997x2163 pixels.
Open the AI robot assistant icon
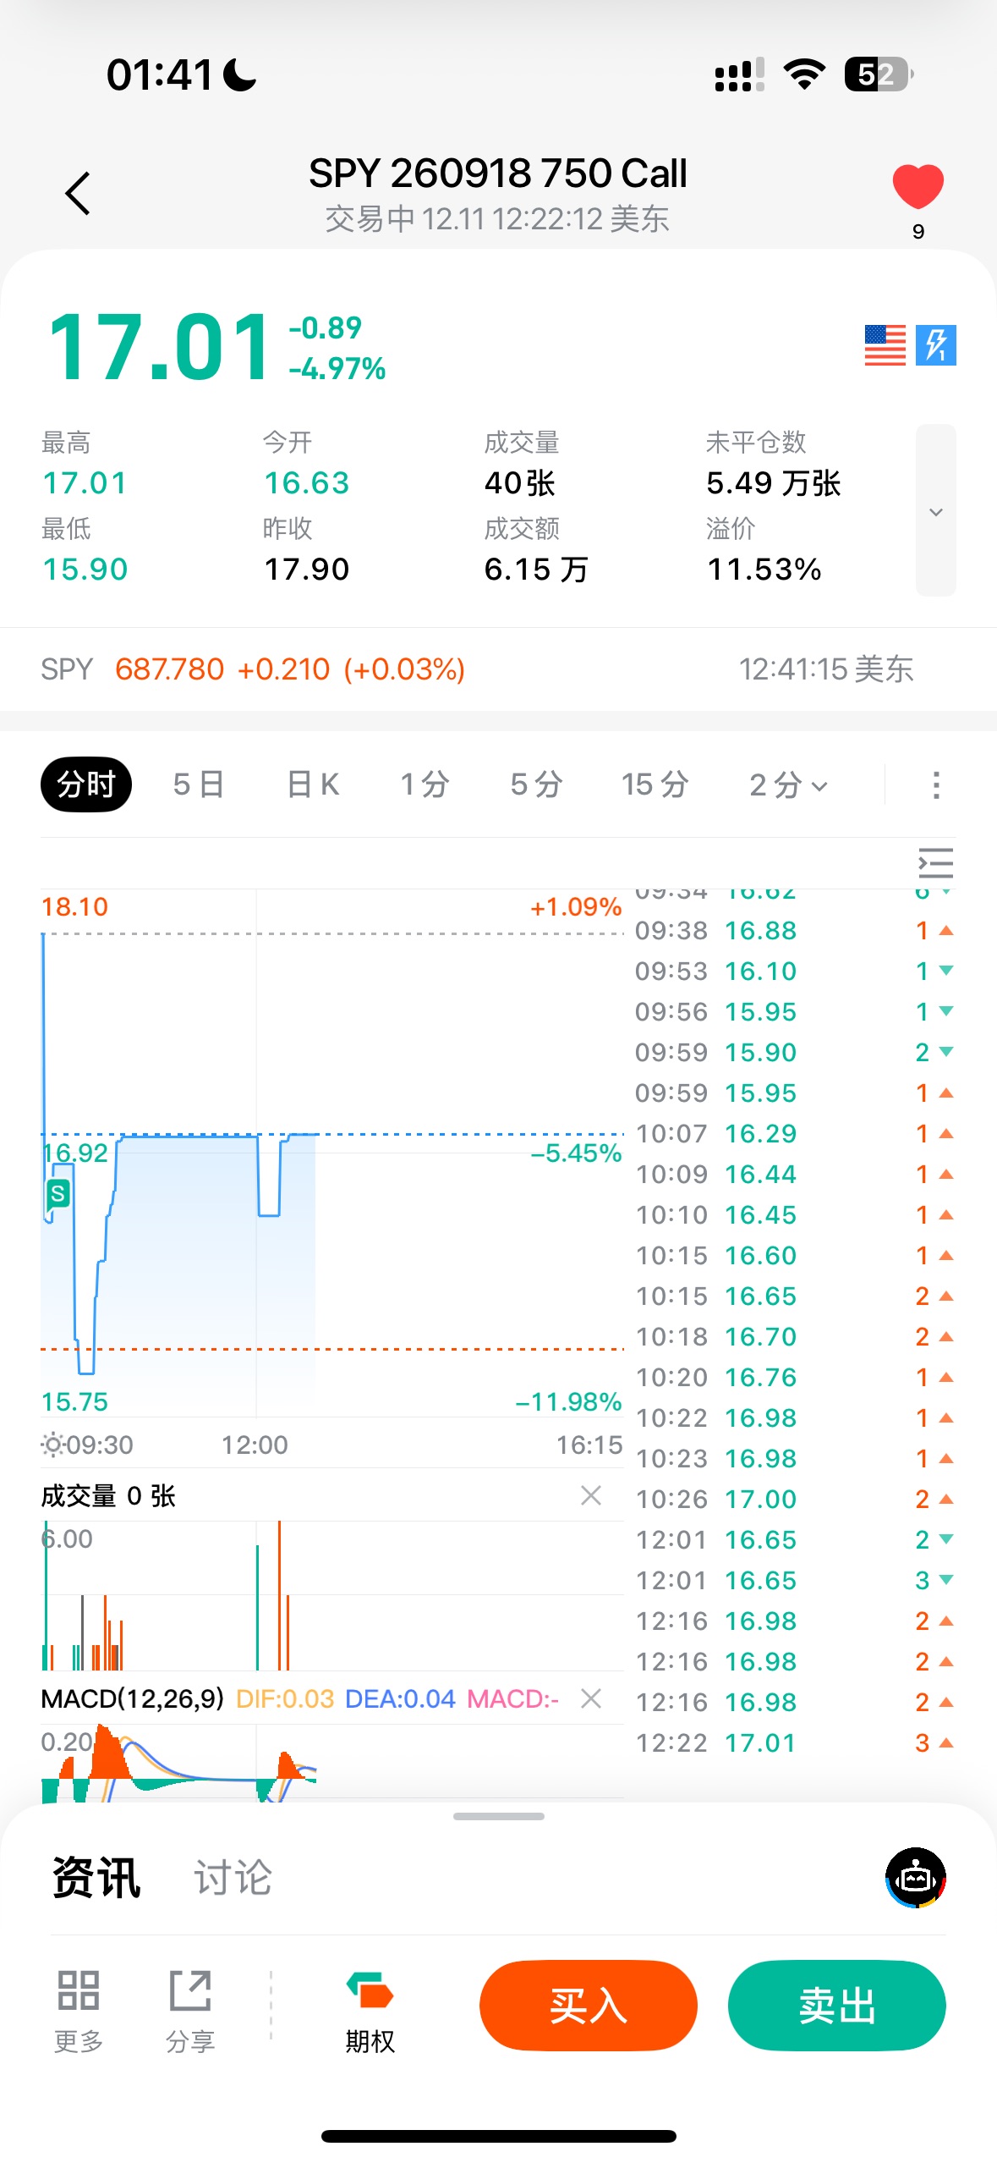pyautogui.click(x=915, y=1878)
